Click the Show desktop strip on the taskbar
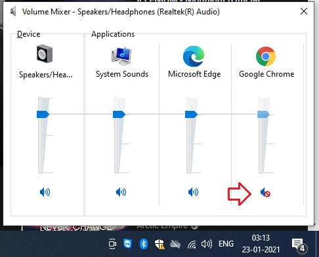 (x=318, y=244)
